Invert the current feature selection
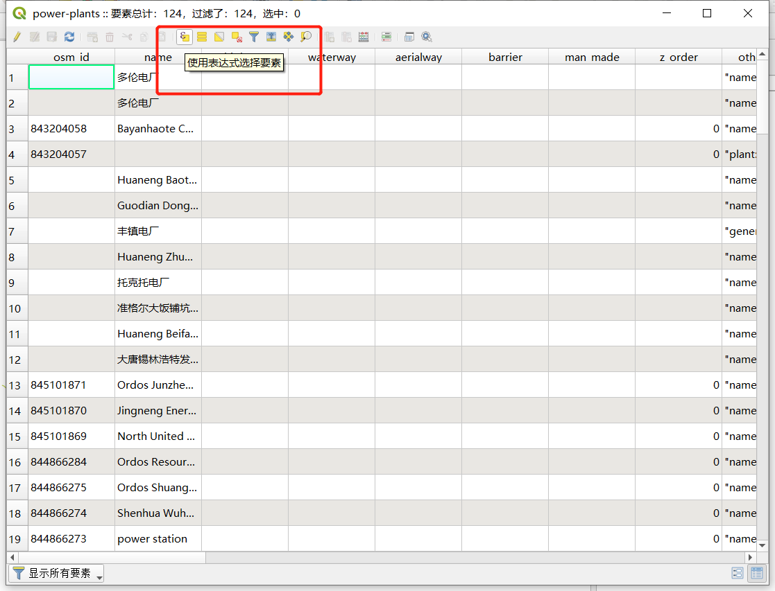This screenshot has height=591, width=775. pyautogui.click(x=219, y=37)
